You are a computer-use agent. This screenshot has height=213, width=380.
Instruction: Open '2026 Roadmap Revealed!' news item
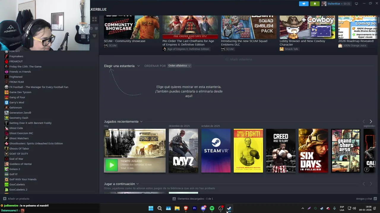[x=356, y=41]
